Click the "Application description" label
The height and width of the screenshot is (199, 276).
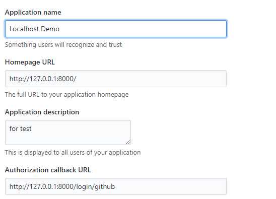[42, 112]
